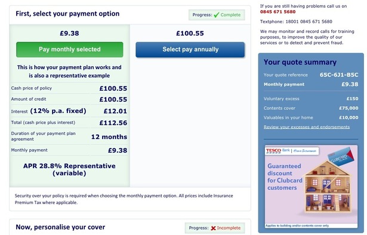Click the Your quote summary heading
Viewport: 367px width, 235px height.
coord(300,62)
